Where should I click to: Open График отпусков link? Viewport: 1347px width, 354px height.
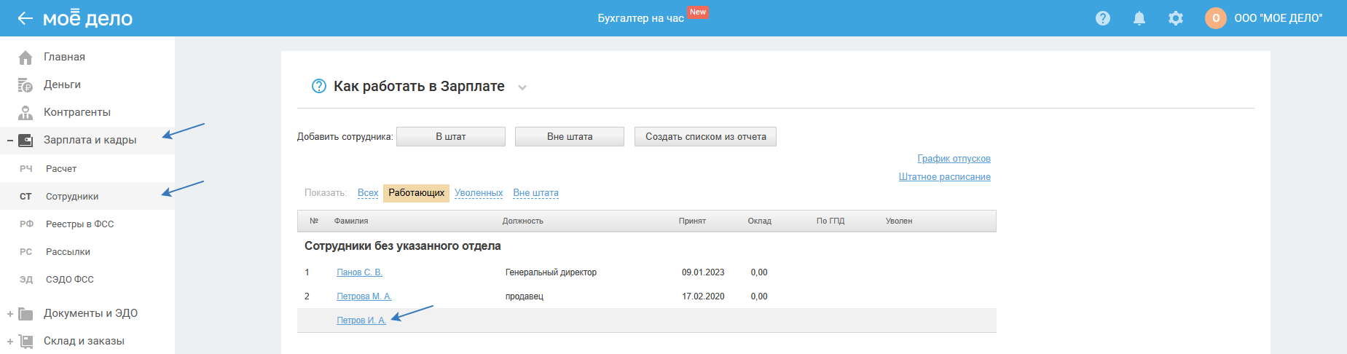pos(954,159)
